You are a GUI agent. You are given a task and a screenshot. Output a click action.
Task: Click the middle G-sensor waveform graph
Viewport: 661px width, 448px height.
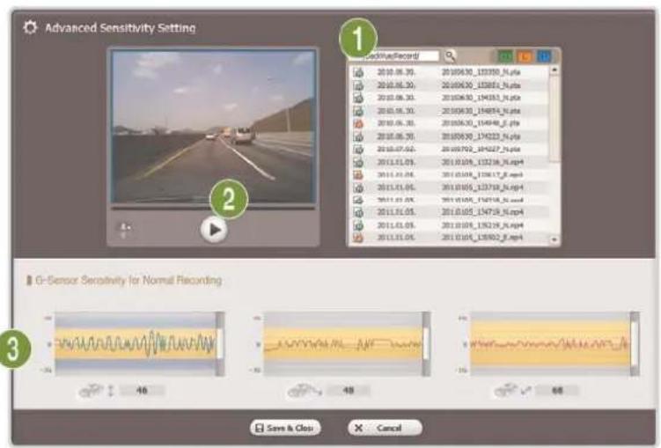(x=343, y=344)
